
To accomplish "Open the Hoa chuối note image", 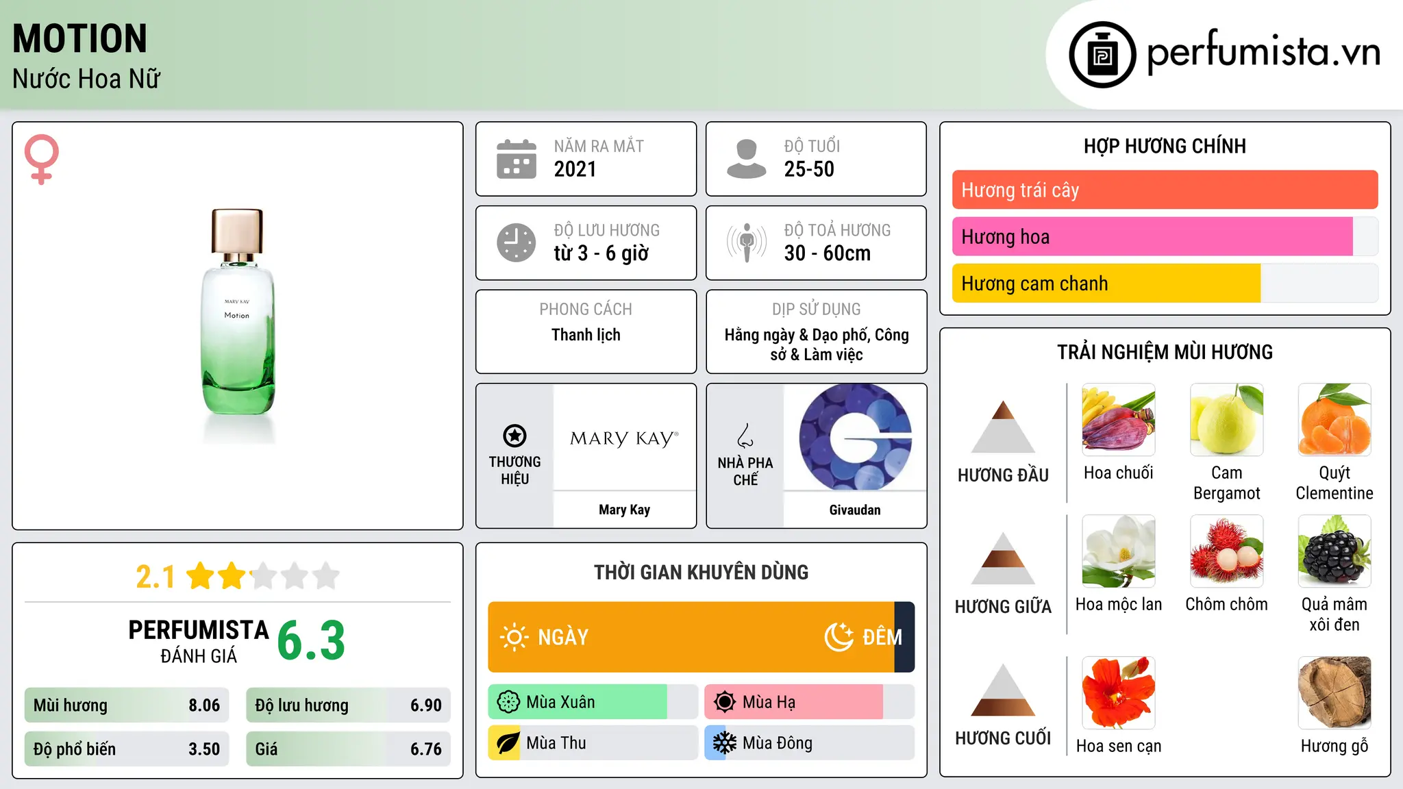I will point(1119,420).
